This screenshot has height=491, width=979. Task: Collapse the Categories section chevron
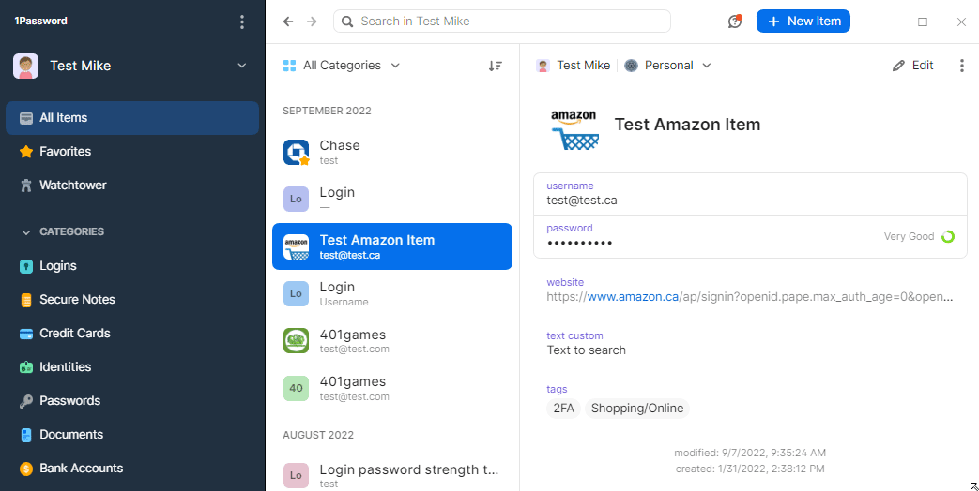[x=25, y=232]
